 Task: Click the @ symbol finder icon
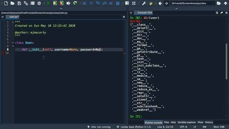[39, 3]
